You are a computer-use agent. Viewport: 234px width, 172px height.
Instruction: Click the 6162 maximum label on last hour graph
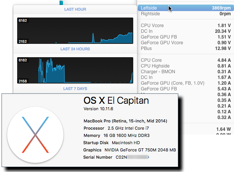[x=23, y=21]
